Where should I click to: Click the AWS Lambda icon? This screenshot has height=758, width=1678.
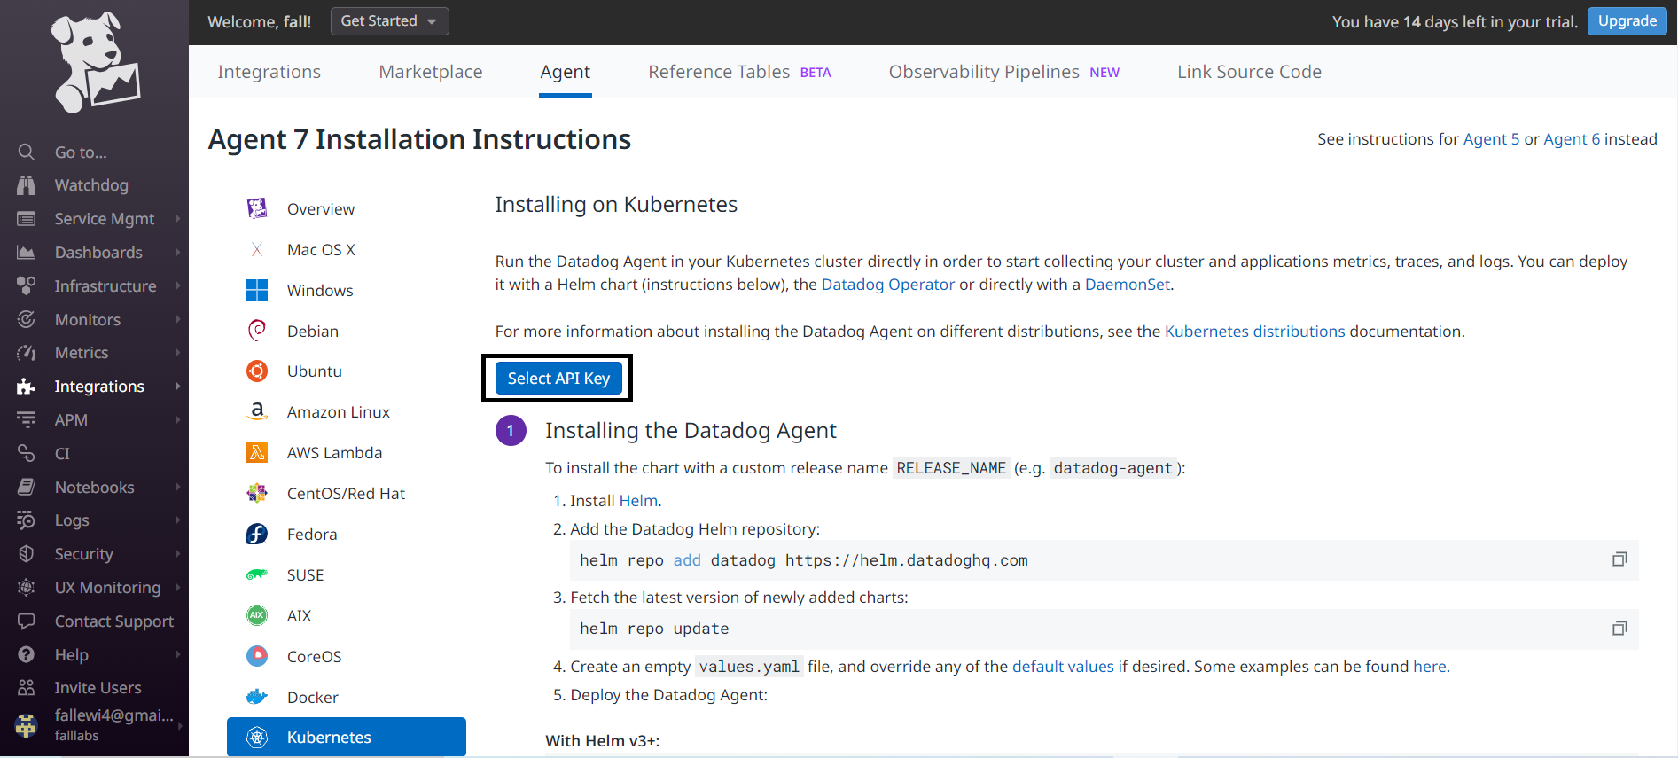click(x=257, y=453)
